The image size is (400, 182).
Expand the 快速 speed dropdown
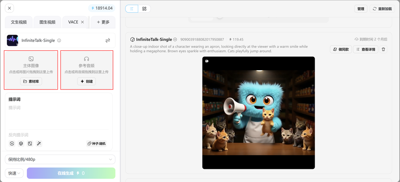[14, 173]
